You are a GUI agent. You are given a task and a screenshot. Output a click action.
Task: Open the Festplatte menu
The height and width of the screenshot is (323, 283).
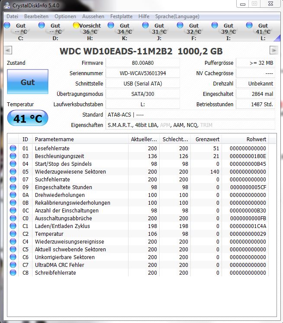[x=121, y=16]
